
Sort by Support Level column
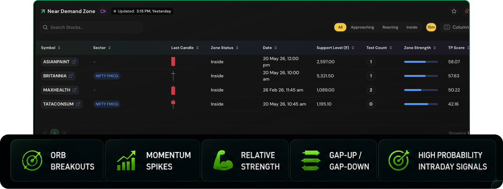tap(335, 48)
